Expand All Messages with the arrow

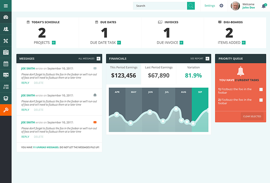(98, 59)
